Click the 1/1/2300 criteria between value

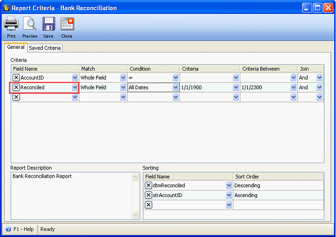tap(251, 88)
